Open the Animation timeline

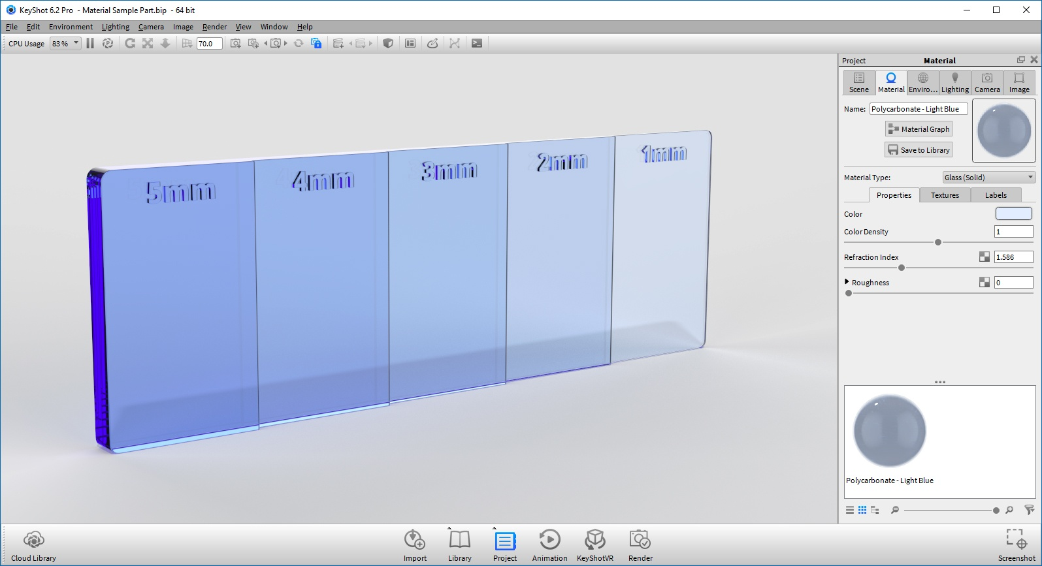pyautogui.click(x=549, y=545)
